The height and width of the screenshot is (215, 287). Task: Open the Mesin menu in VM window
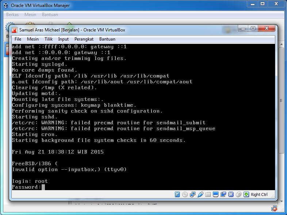coord(33,39)
